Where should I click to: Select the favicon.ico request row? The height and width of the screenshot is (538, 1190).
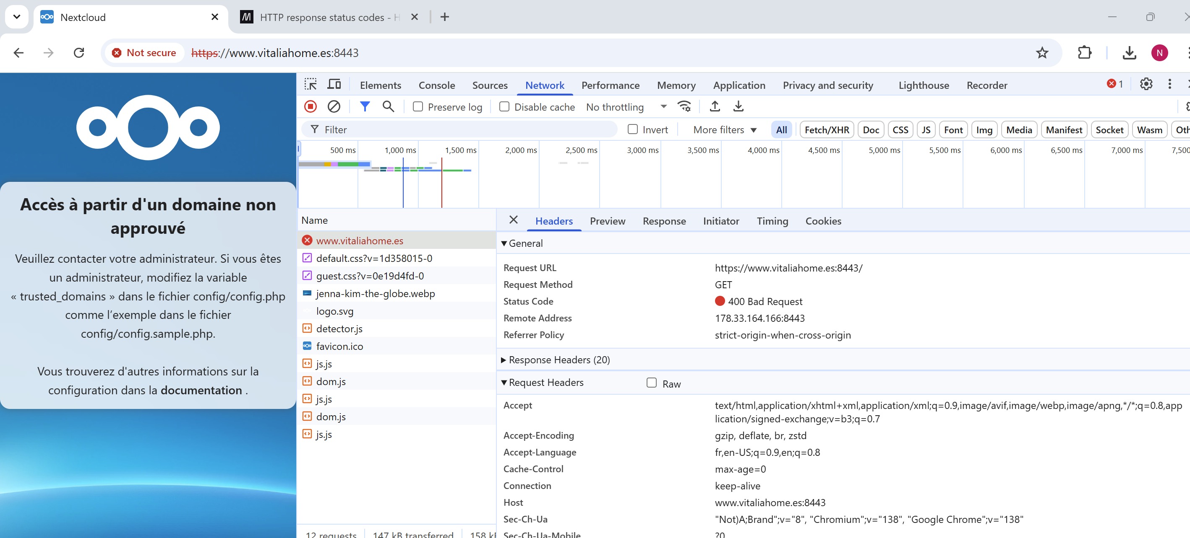click(x=397, y=346)
